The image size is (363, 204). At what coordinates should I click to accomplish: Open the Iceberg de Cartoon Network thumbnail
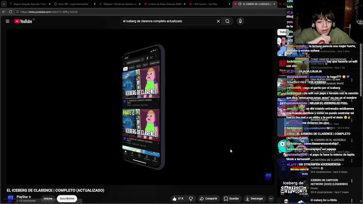coord(293,188)
